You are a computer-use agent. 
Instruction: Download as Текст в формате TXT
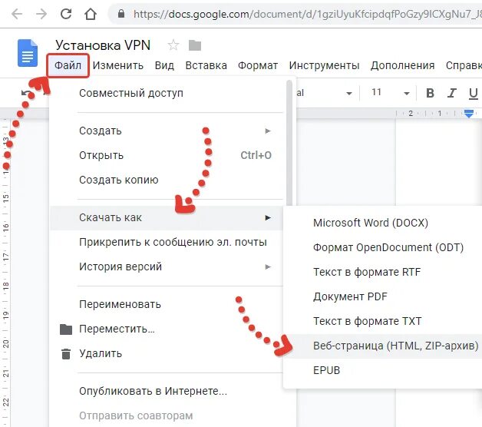[x=382, y=321]
